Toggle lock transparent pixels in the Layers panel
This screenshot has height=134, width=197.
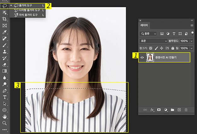click(x=151, y=48)
